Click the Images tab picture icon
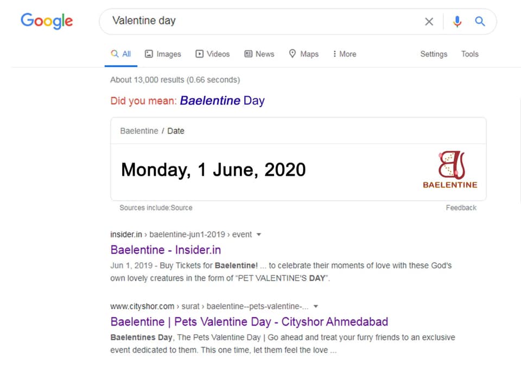521x368 pixels. pyautogui.click(x=149, y=54)
